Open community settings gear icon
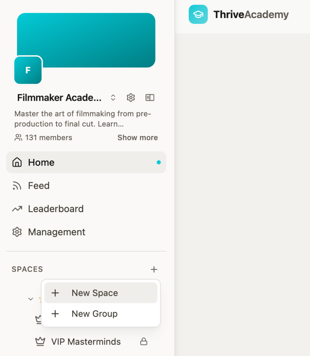 [131, 98]
